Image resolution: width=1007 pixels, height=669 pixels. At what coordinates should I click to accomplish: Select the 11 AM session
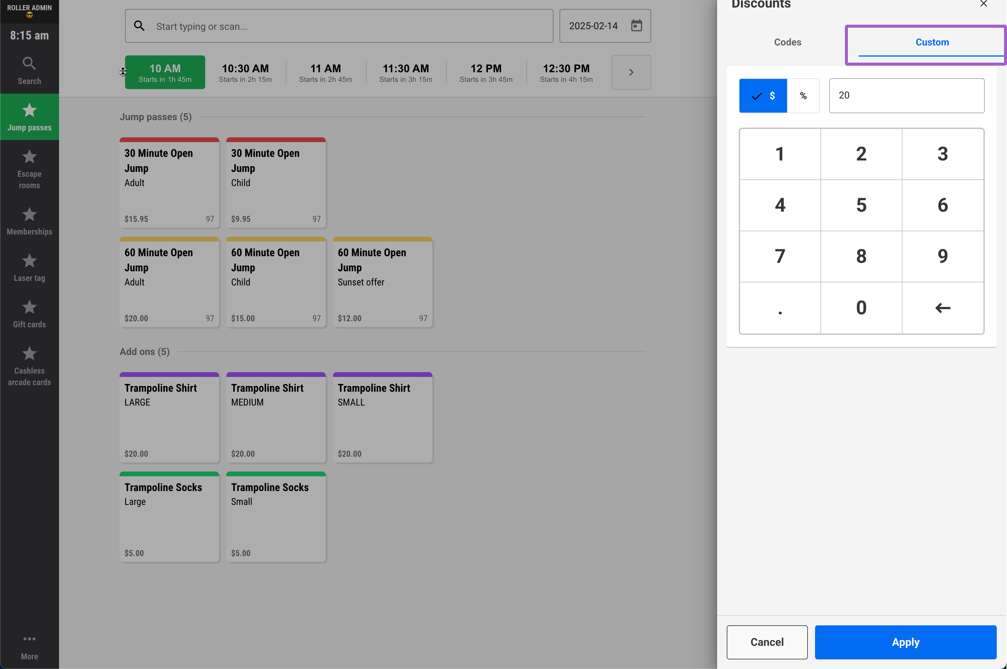pyautogui.click(x=325, y=73)
